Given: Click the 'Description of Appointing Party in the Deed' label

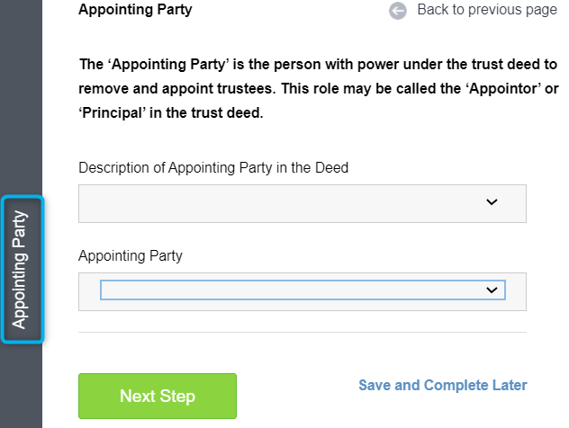Looking at the screenshot, I should tap(213, 168).
